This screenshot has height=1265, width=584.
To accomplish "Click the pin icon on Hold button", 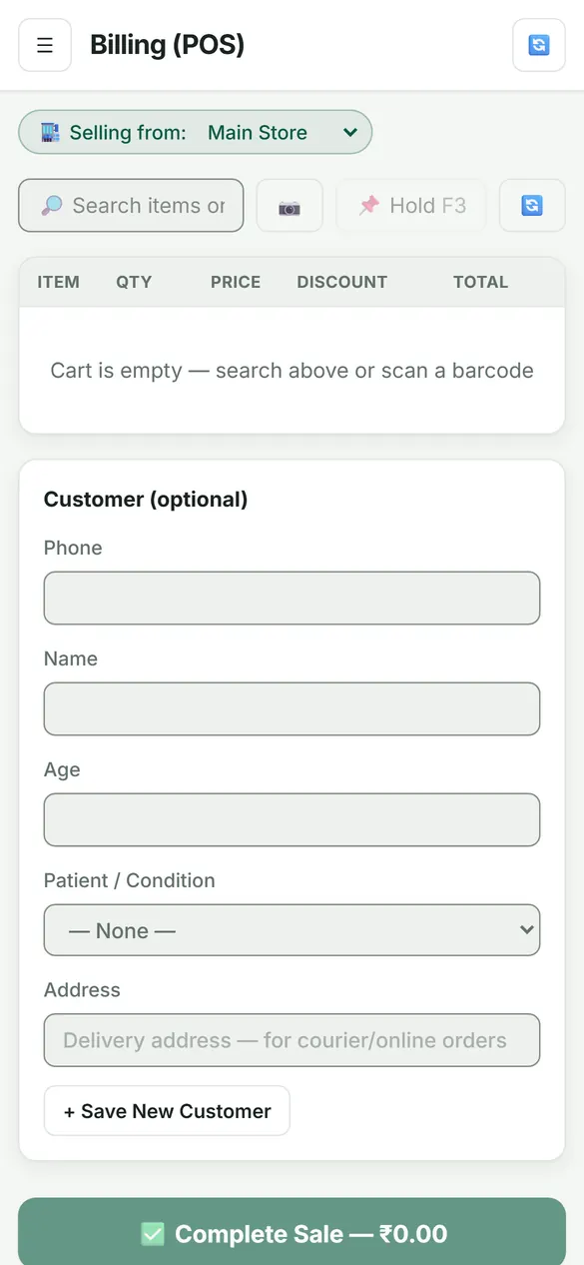I will [x=369, y=205].
